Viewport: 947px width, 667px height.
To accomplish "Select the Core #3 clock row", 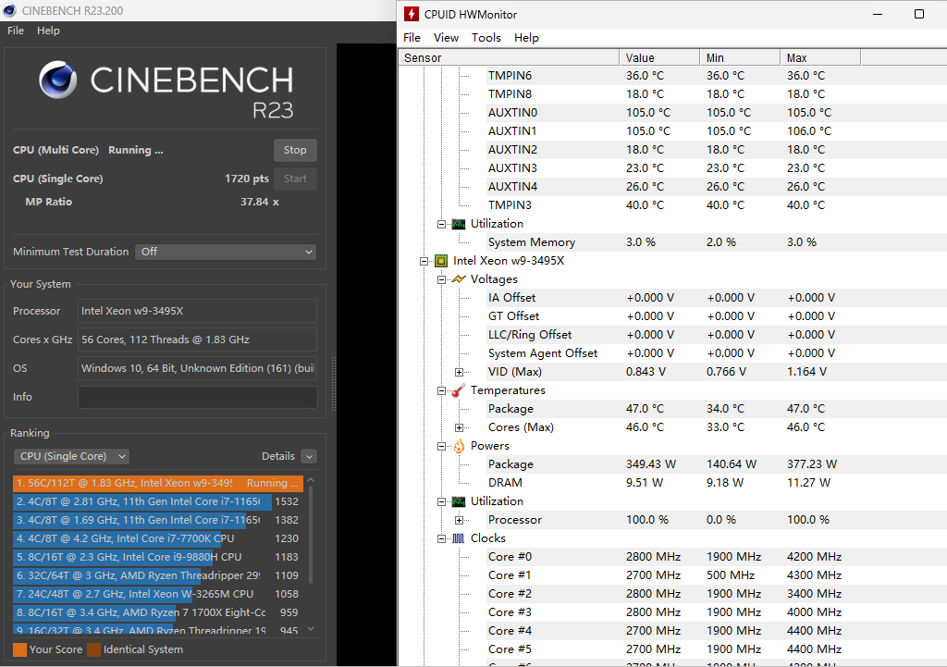I will [x=672, y=612].
